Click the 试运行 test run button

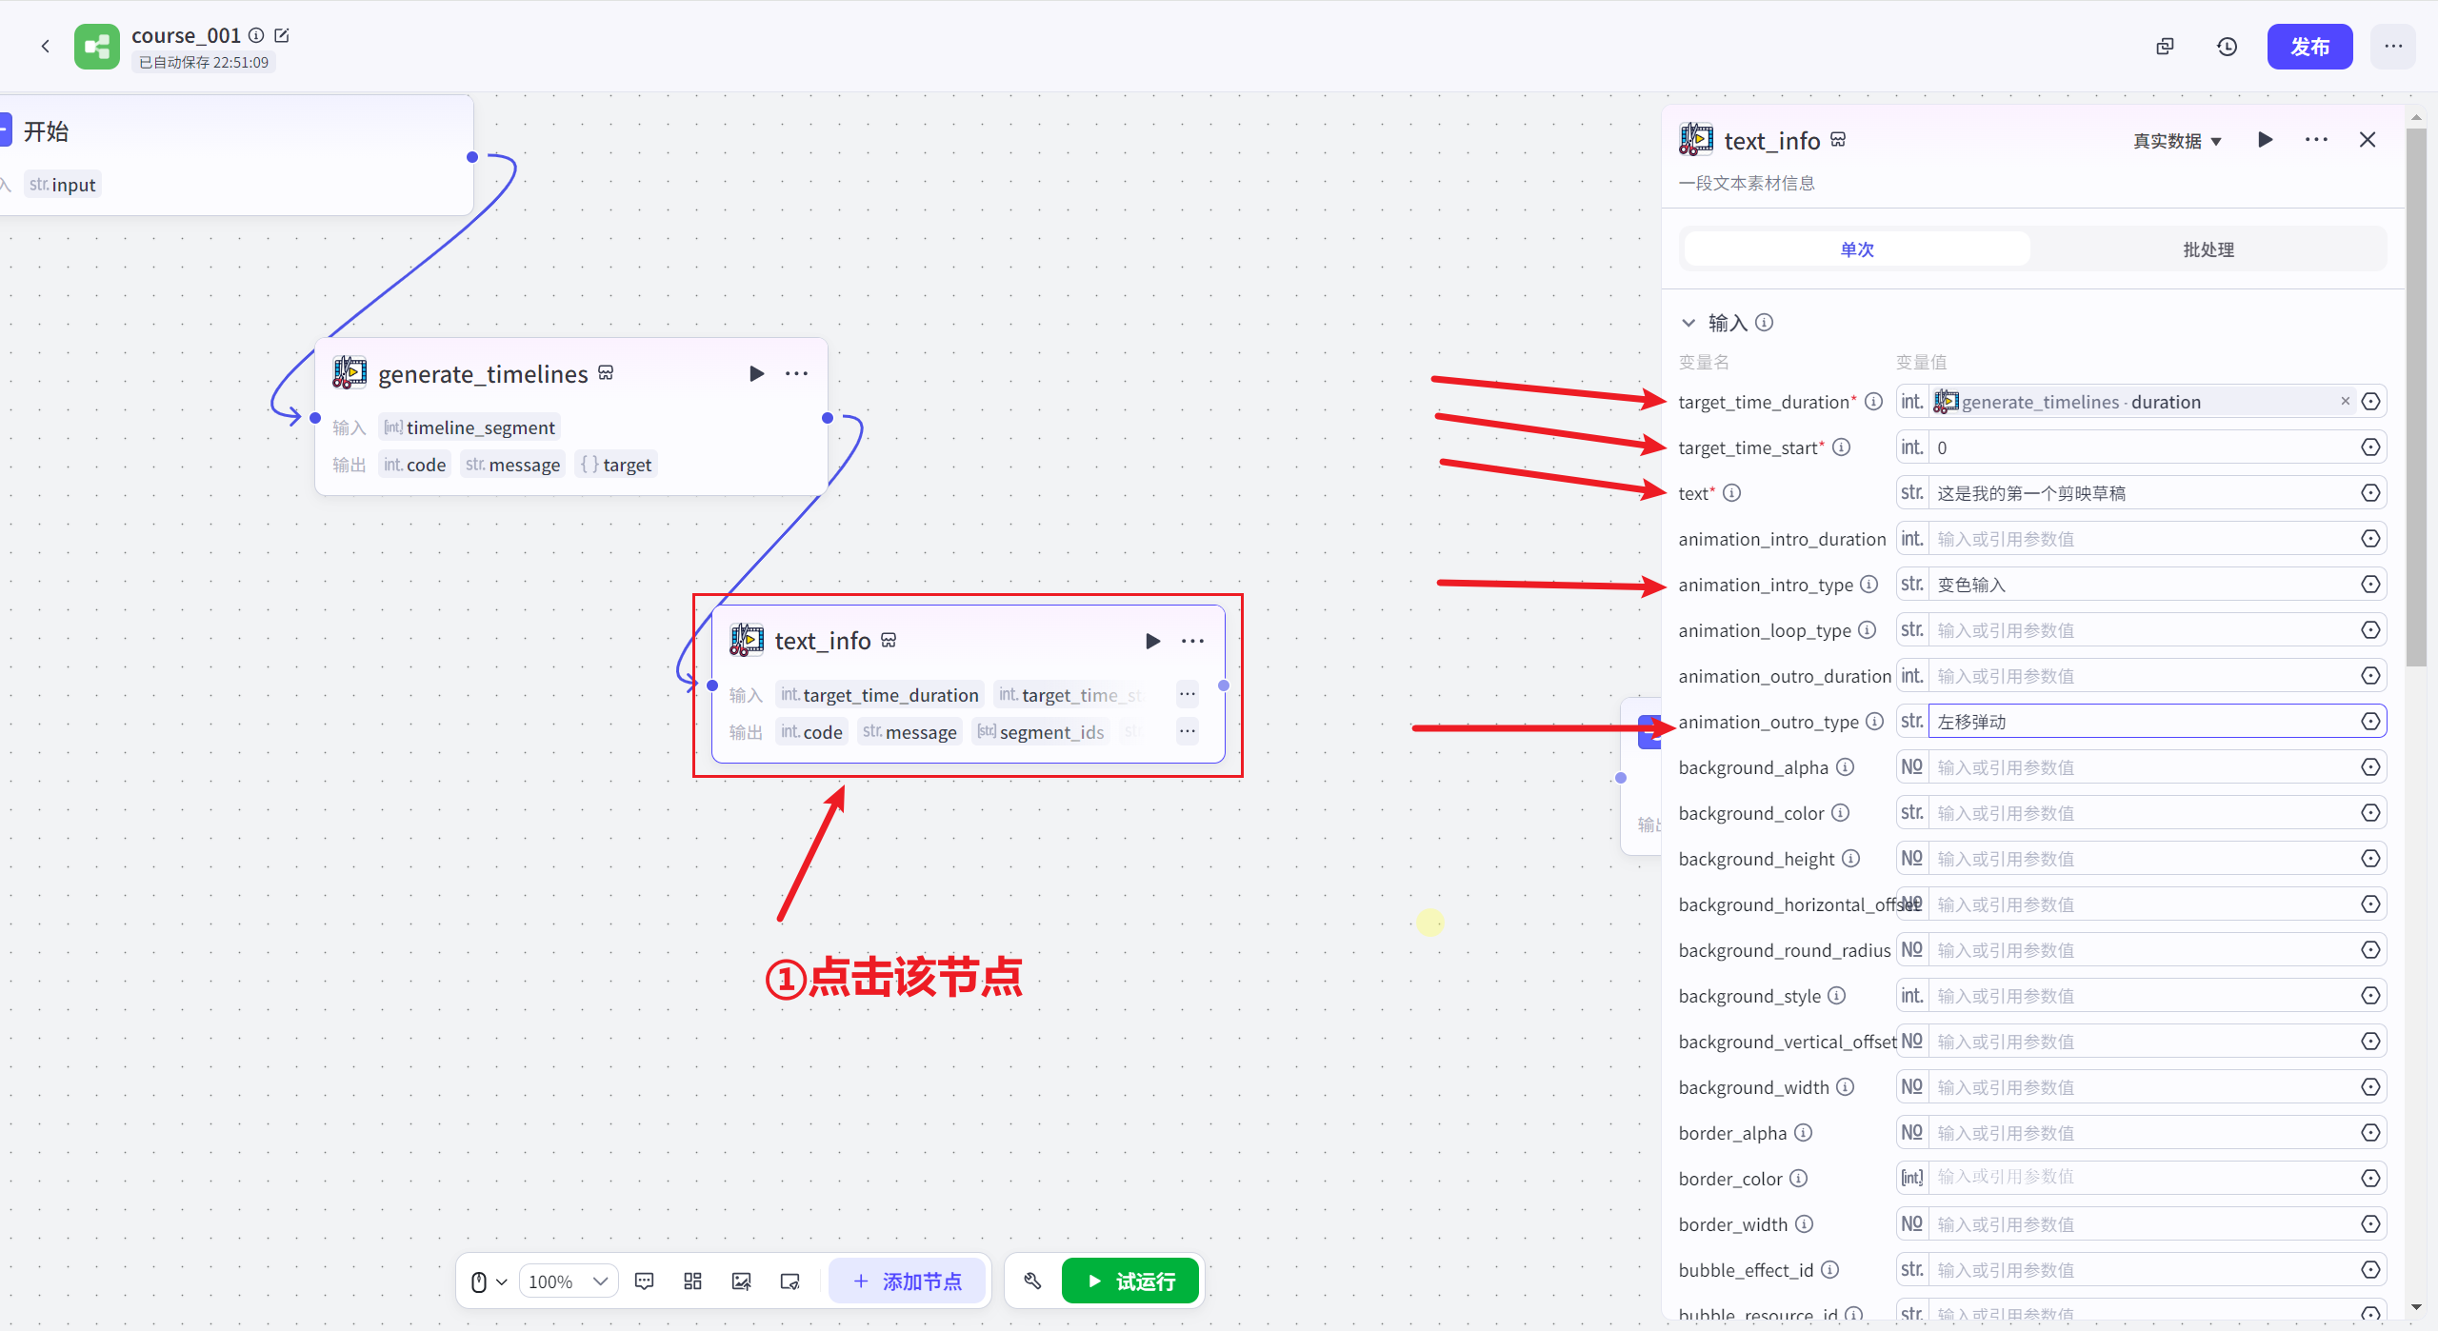tap(1130, 1281)
